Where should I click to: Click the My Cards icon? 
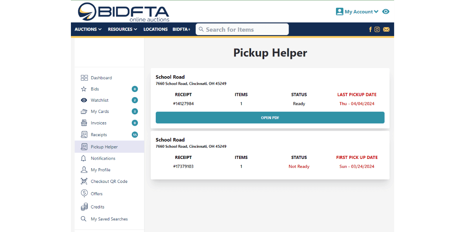[84, 111]
